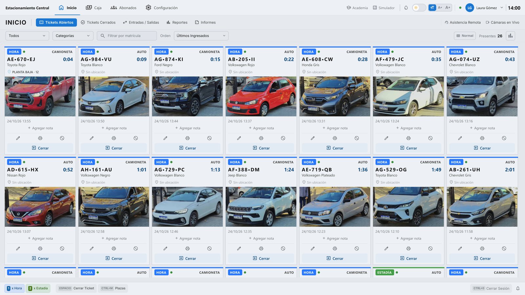525x295 pixels.
Task: Open the Simulador tool
Action: pos(384,8)
